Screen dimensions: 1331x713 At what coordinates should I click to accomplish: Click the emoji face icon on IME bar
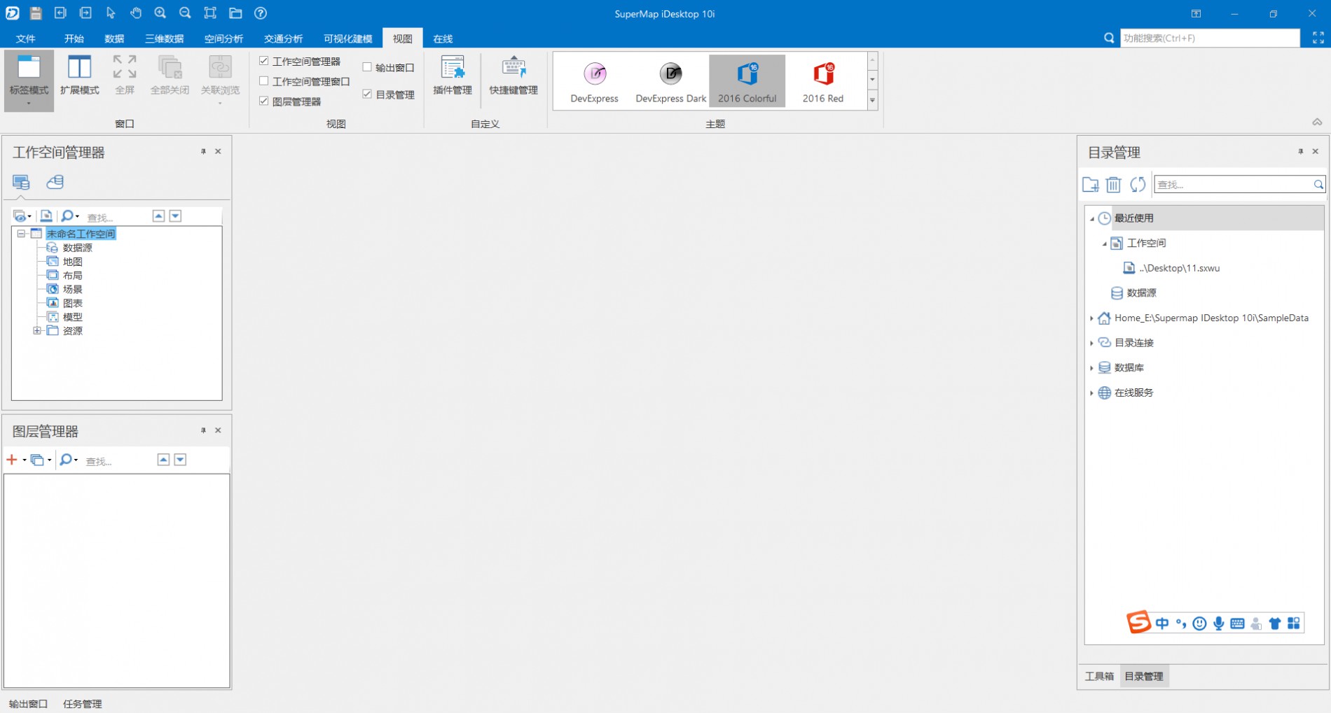(1199, 623)
